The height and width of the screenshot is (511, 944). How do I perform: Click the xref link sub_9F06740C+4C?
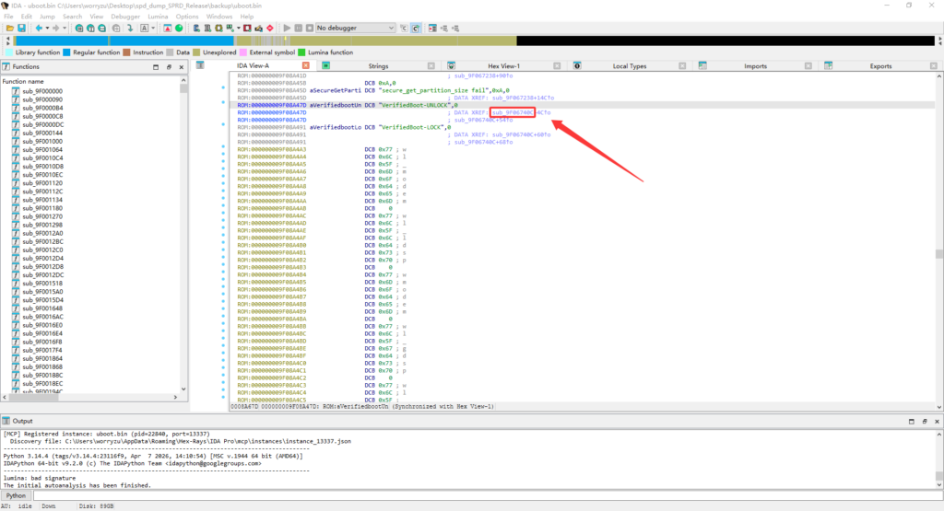coord(521,112)
